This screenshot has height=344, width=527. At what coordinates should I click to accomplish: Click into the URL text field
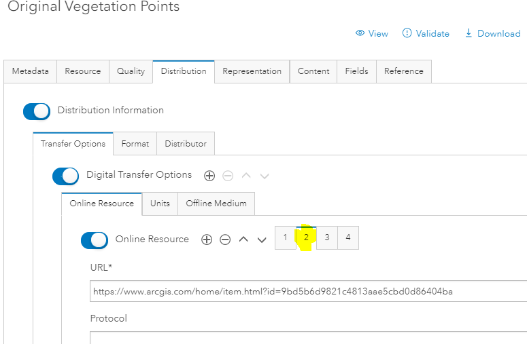click(306, 292)
